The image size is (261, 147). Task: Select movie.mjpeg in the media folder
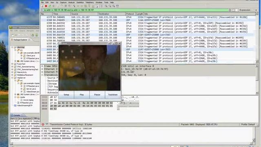coord(28,100)
